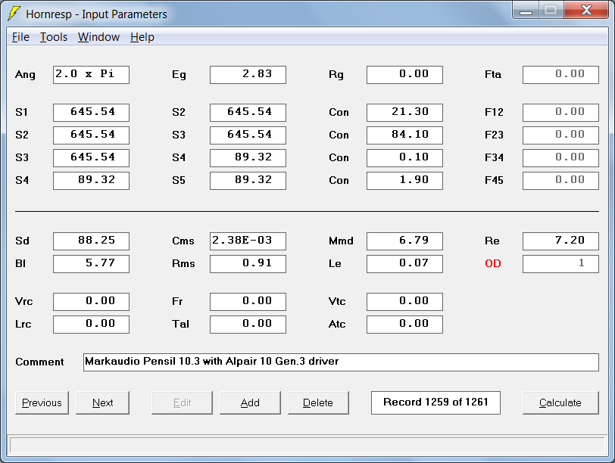Select the Eg field showing 2.83
Image resolution: width=615 pixels, height=463 pixels.
pyautogui.click(x=248, y=75)
